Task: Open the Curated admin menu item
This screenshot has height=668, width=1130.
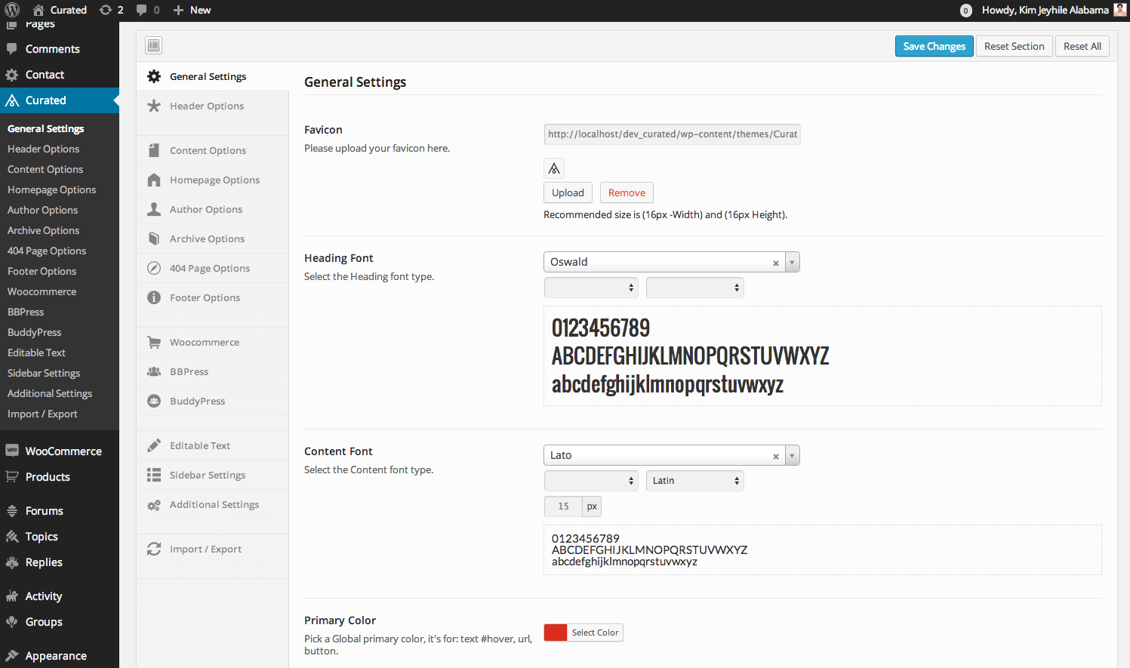Action: tap(60, 100)
